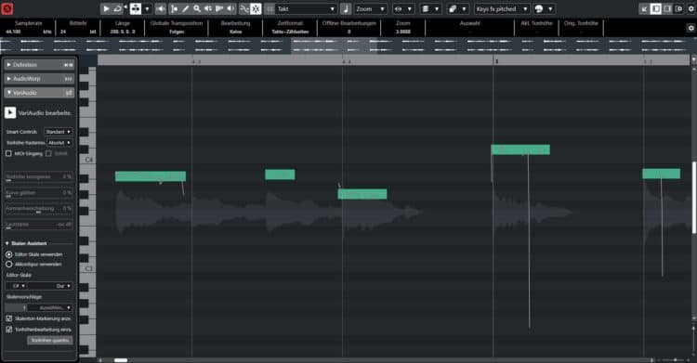Click the icon right of Definition tab
The width and height of the screenshot is (697, 363).
(68, 65)
